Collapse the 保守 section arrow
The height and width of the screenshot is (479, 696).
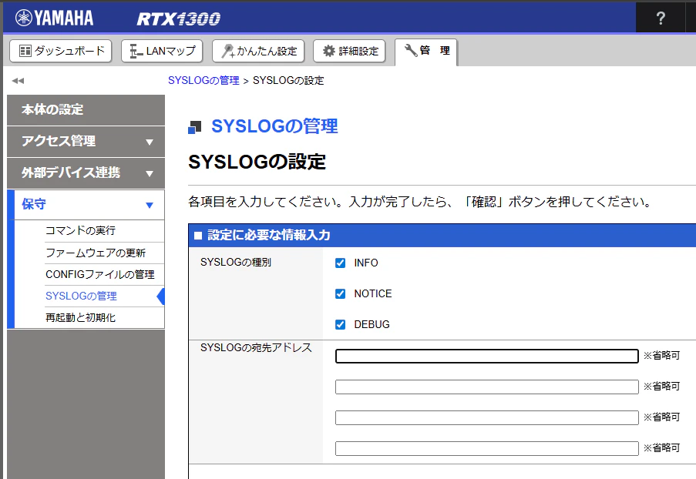tap(150, 205)
